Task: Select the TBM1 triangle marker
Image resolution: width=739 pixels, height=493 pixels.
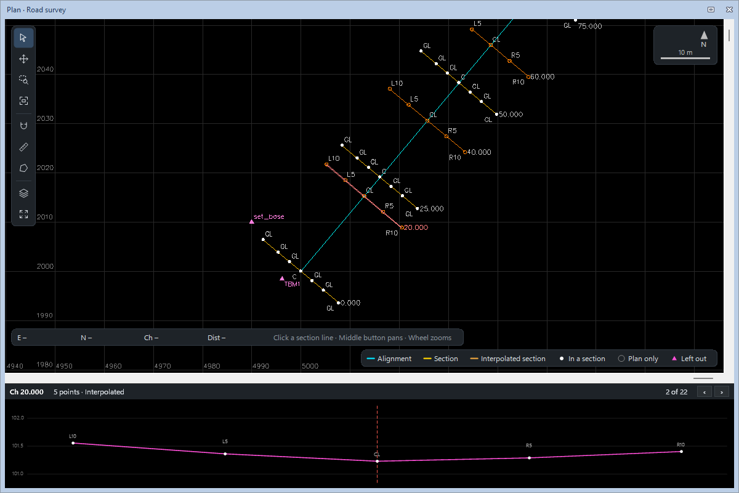Action: point(282,279)
